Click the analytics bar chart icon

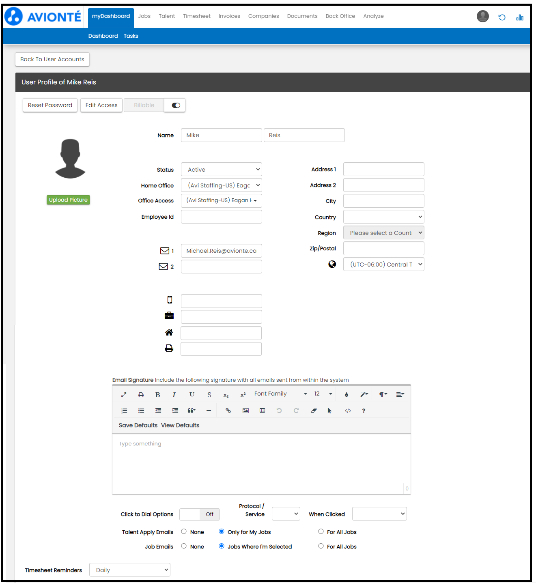pyautogui.click(x=520, y=17)
